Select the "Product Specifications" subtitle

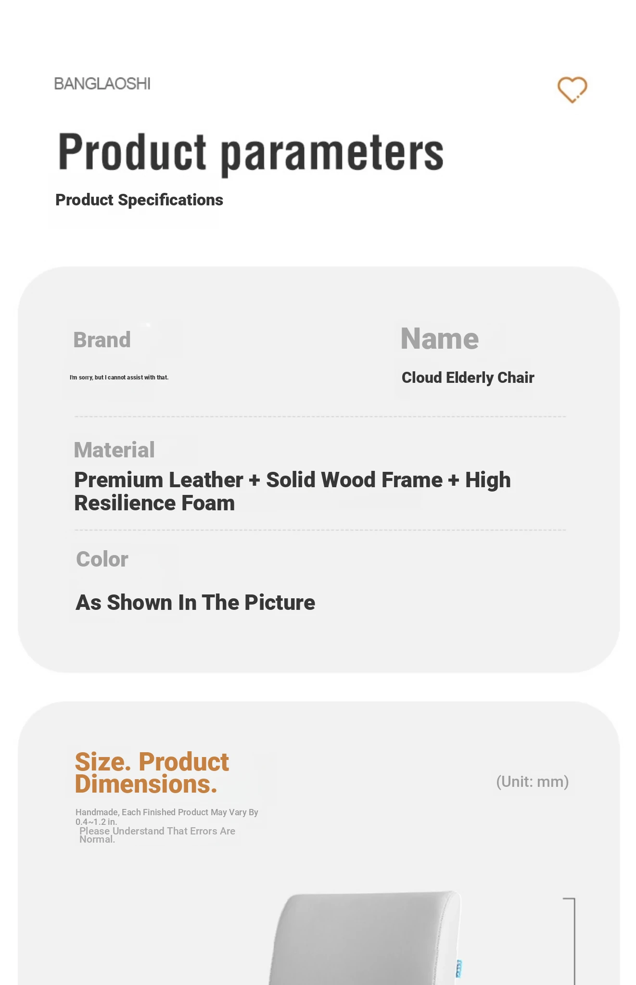139,200
